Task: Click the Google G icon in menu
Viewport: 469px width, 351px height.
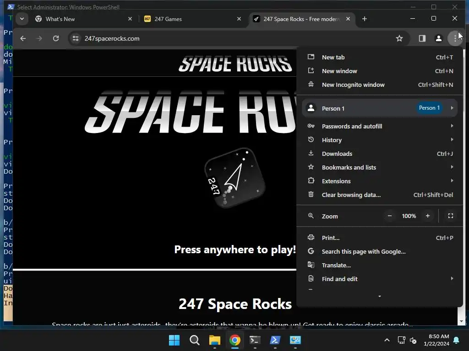Action: click(311, 251)
